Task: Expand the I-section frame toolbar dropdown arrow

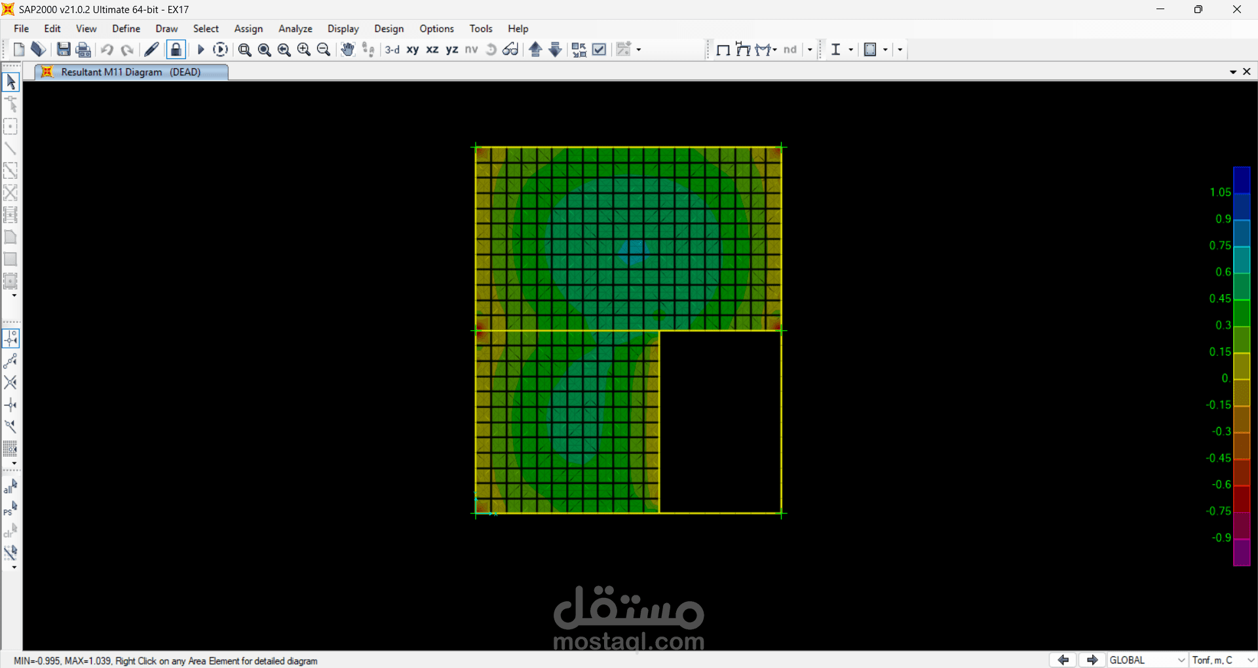Action: tap(850, 50)
